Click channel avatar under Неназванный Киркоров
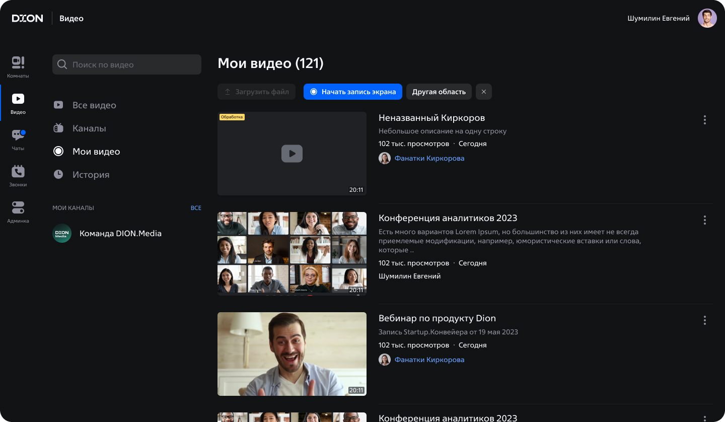The height and width of the screenshot is (422, 725). click(x=385, y=158)
